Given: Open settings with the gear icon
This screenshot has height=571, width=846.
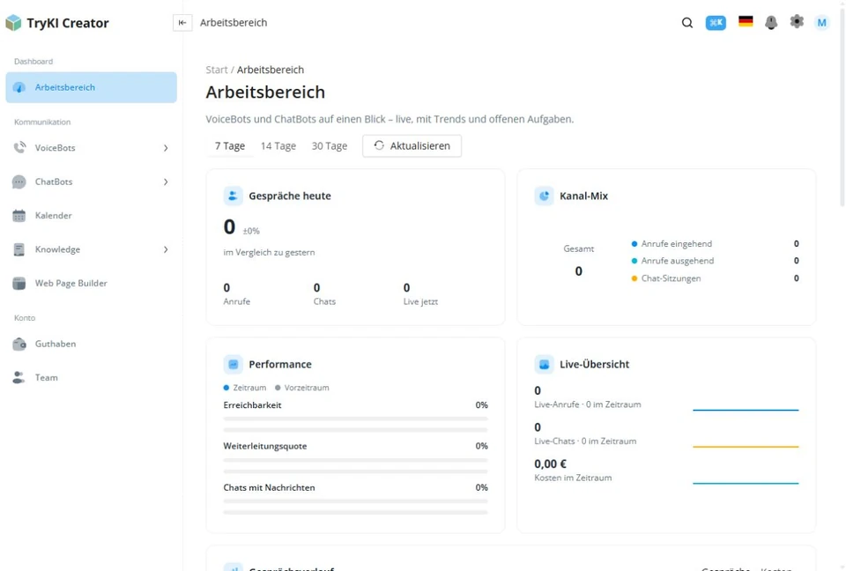Looking at the screenshot, I should coord(797,21).
